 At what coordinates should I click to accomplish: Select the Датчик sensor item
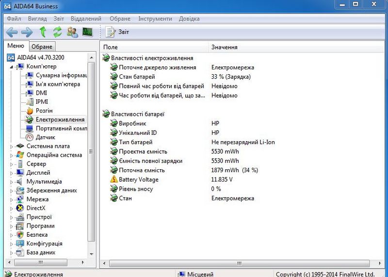[45, 137]
